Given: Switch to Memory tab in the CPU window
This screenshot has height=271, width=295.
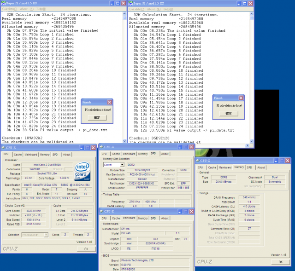Looking at the screenshot, I should pos(45,155).
